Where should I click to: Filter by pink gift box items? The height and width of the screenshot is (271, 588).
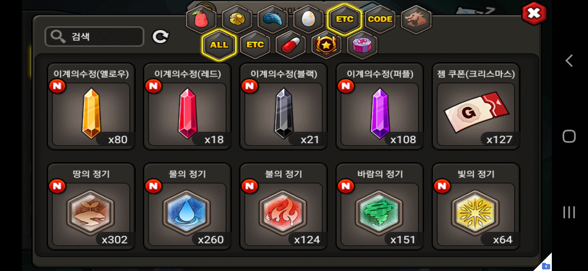[362, 45]
